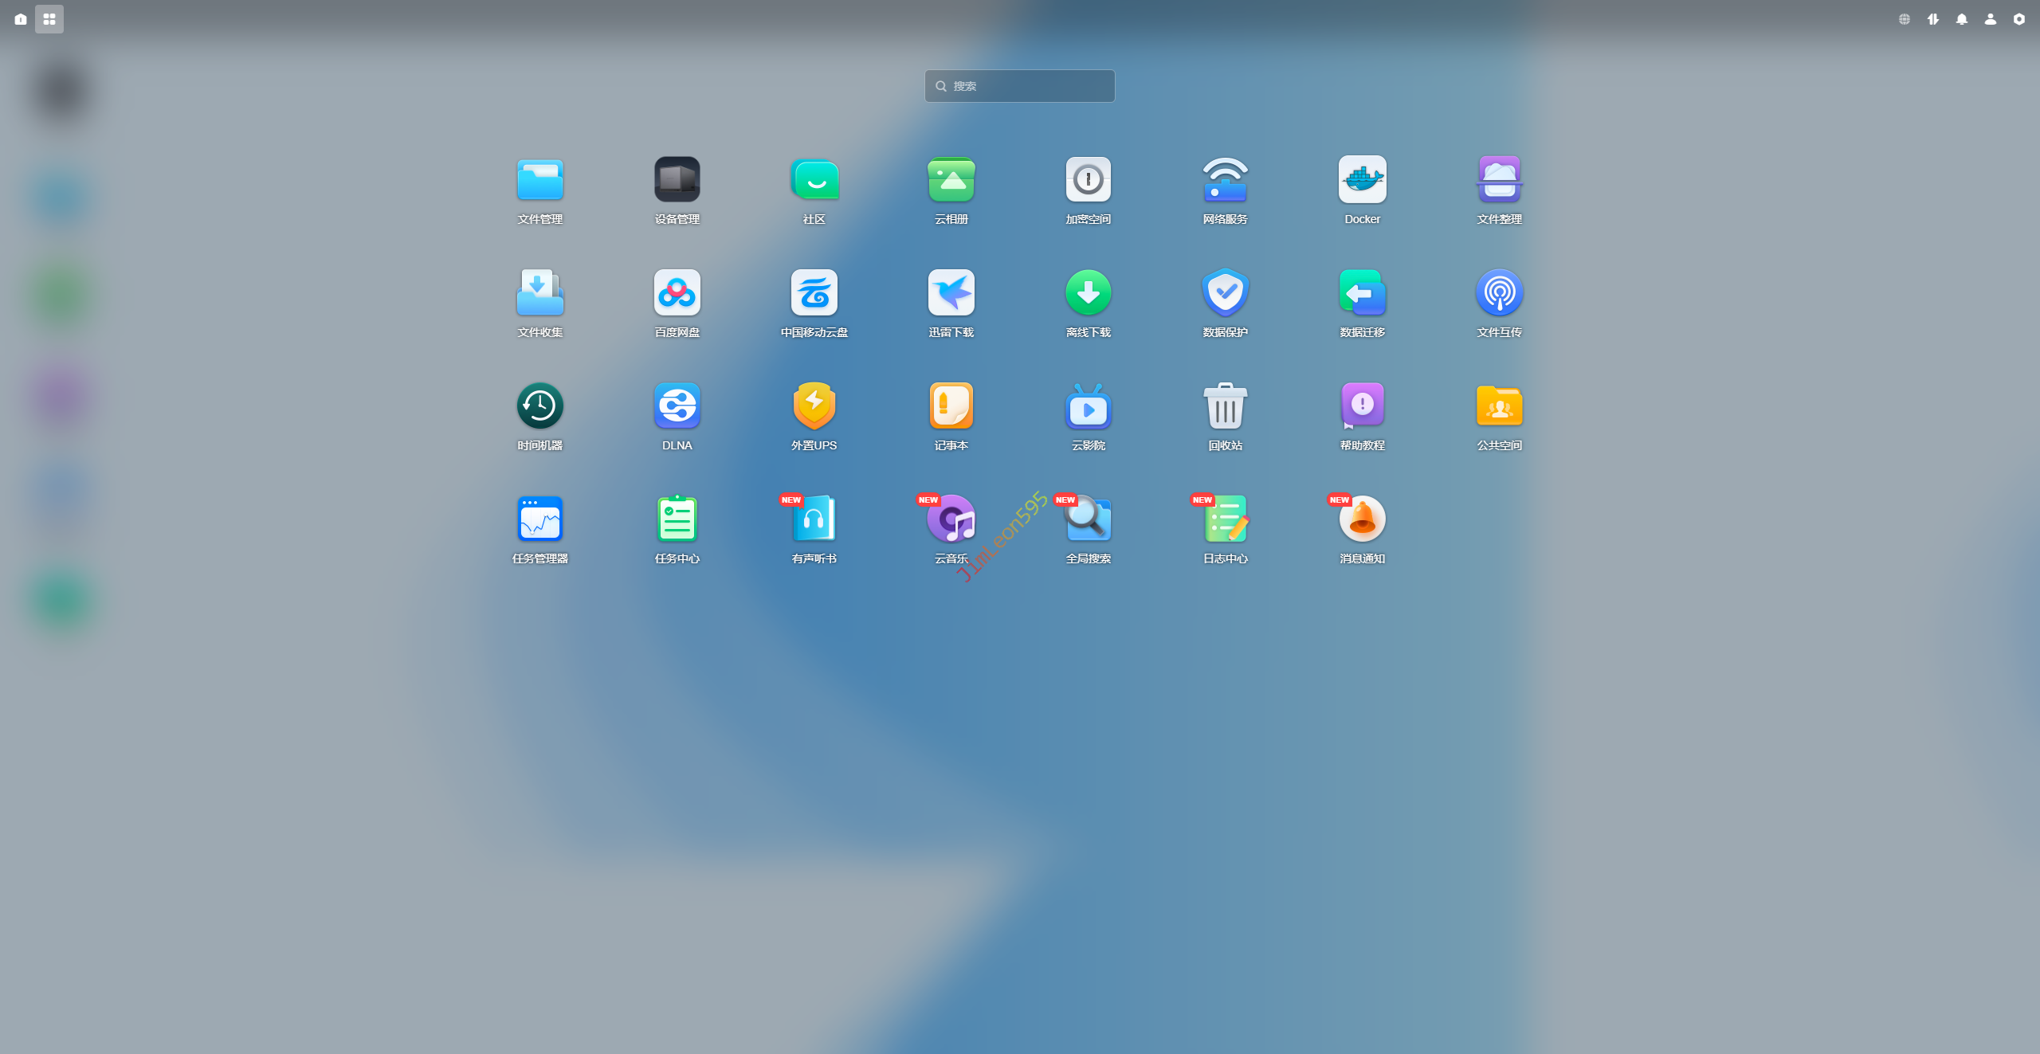
Task: Open 数据保护 data protection app
Action: [1225, 293]
